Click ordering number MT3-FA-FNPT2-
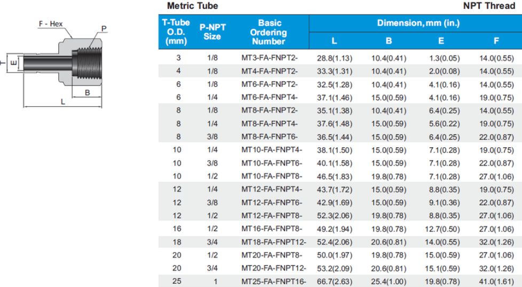The image size is (522, 287). pyautogui.click(x=269, y=58)
